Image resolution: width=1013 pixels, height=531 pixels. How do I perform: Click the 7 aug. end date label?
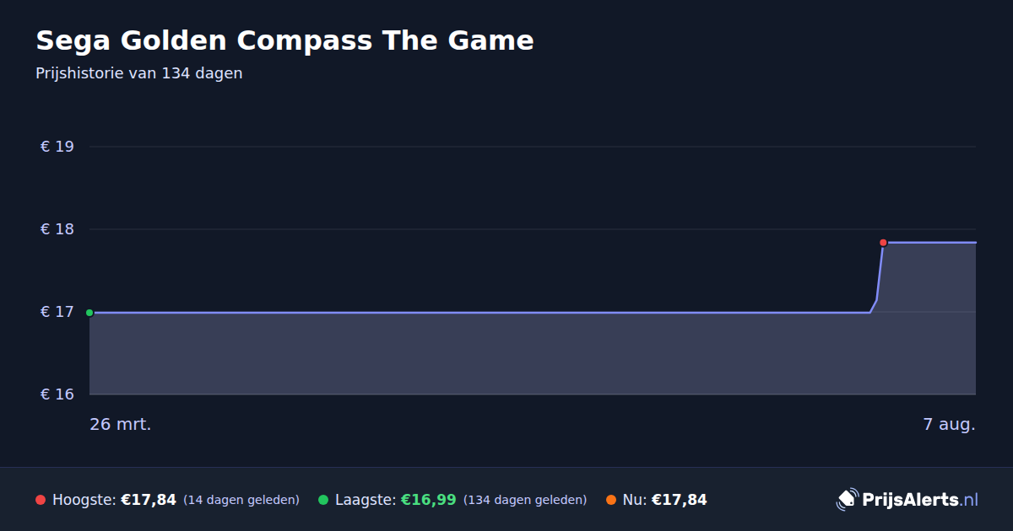(949, 424)
